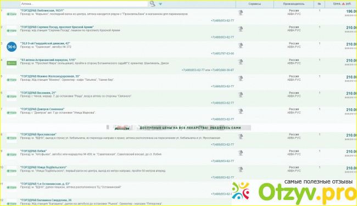Click the Otzyv.pro logo watermark

tap(294, 193)
